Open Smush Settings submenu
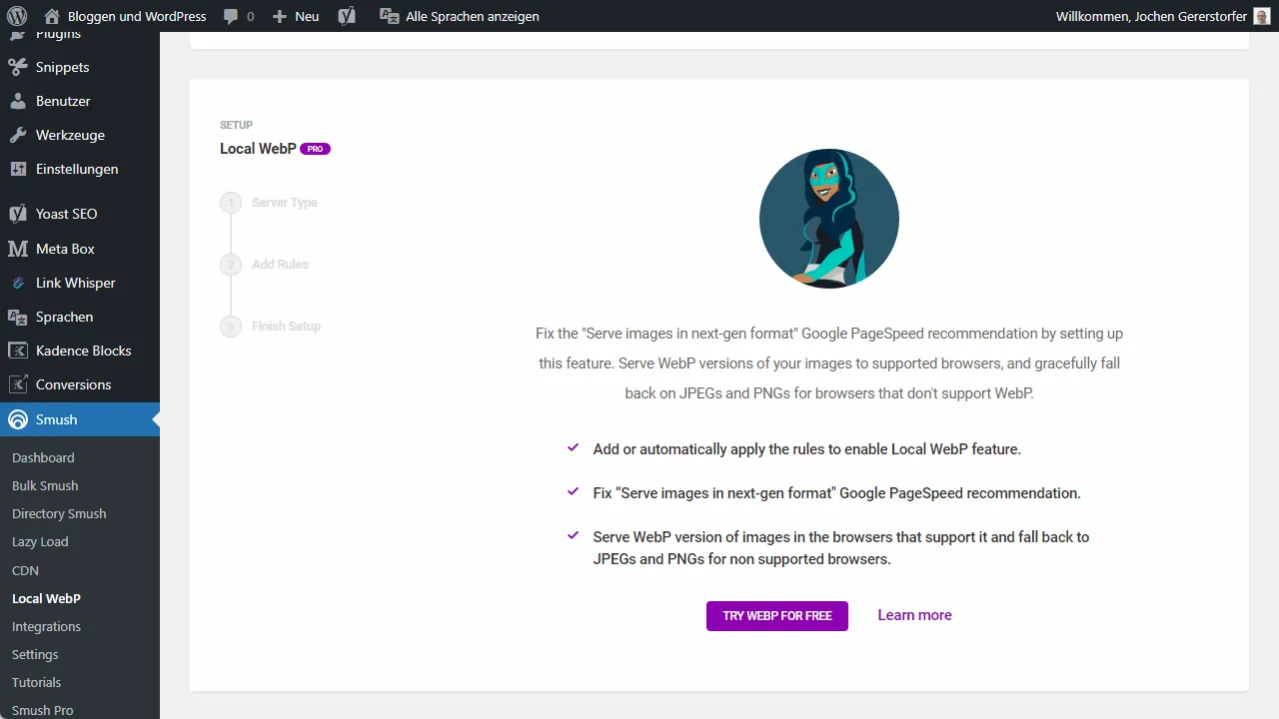 [35, 654]
